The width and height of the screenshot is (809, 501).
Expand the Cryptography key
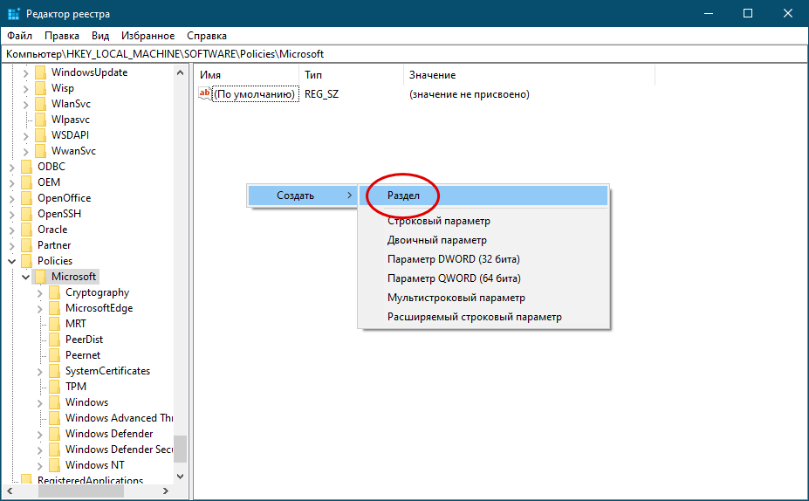pyautogui.click(x=40, y=293)
